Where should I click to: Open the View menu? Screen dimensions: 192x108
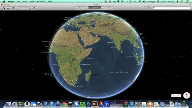pyautogui.click(x=32, y=1)
